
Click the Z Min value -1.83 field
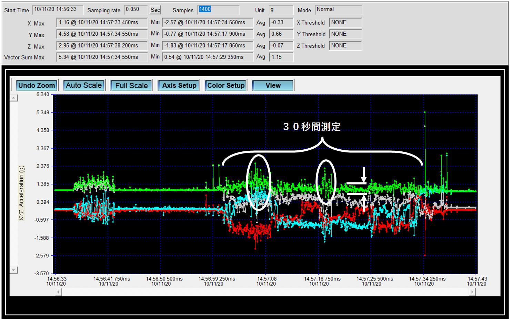click(x=208, y=46)
